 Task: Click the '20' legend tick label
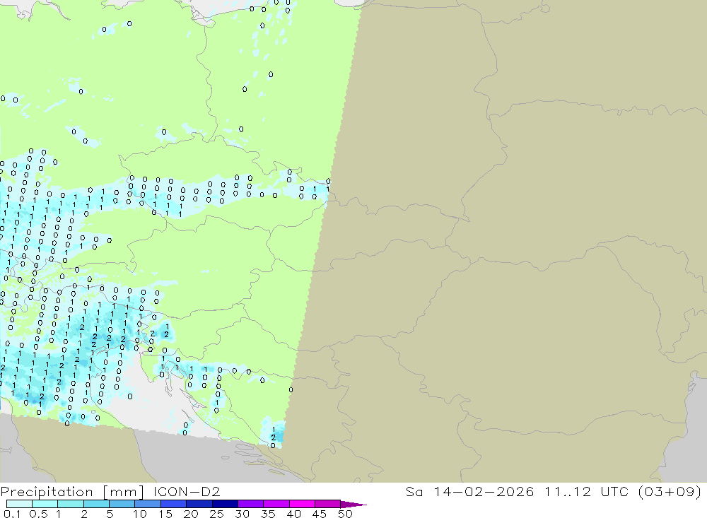click(x=191, y=514)
